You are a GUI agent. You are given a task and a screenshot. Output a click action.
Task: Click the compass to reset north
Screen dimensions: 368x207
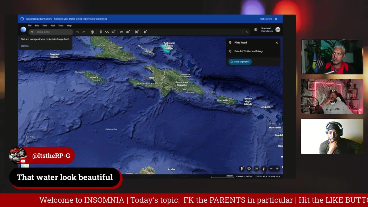click(x=264, y=169)
